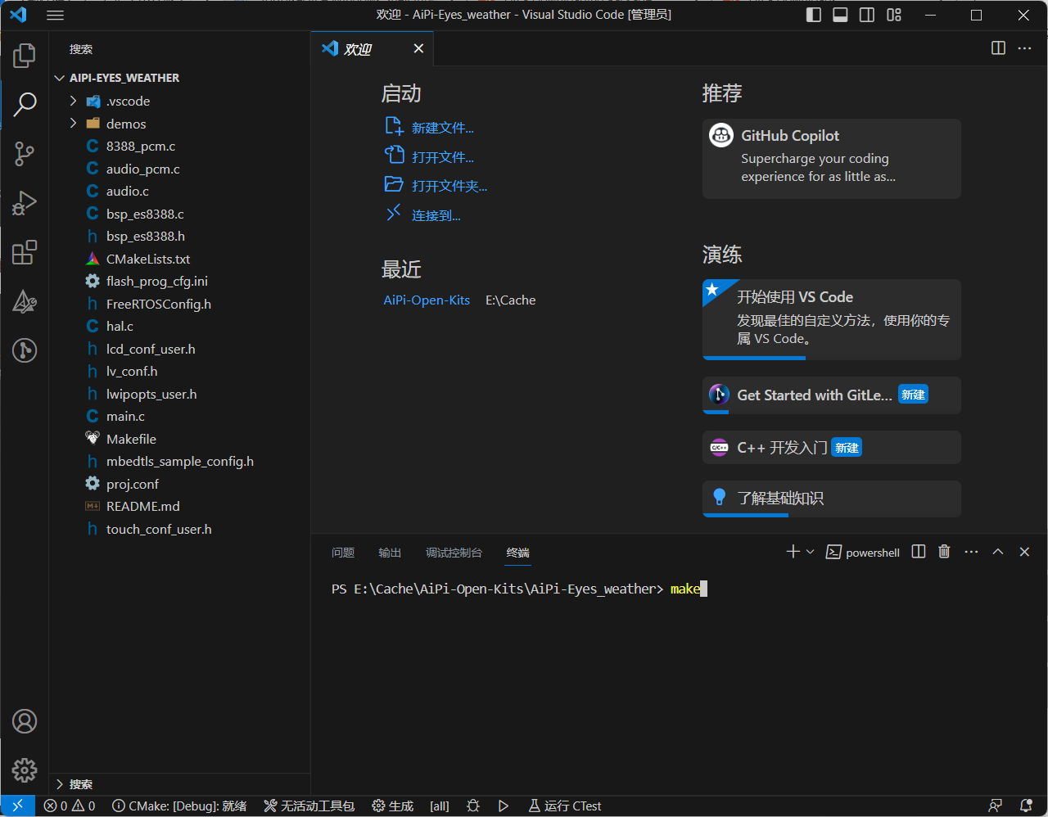Open remote window status bar button
The width and height of the screenshot is (1048, 817).
coord(17,806)
